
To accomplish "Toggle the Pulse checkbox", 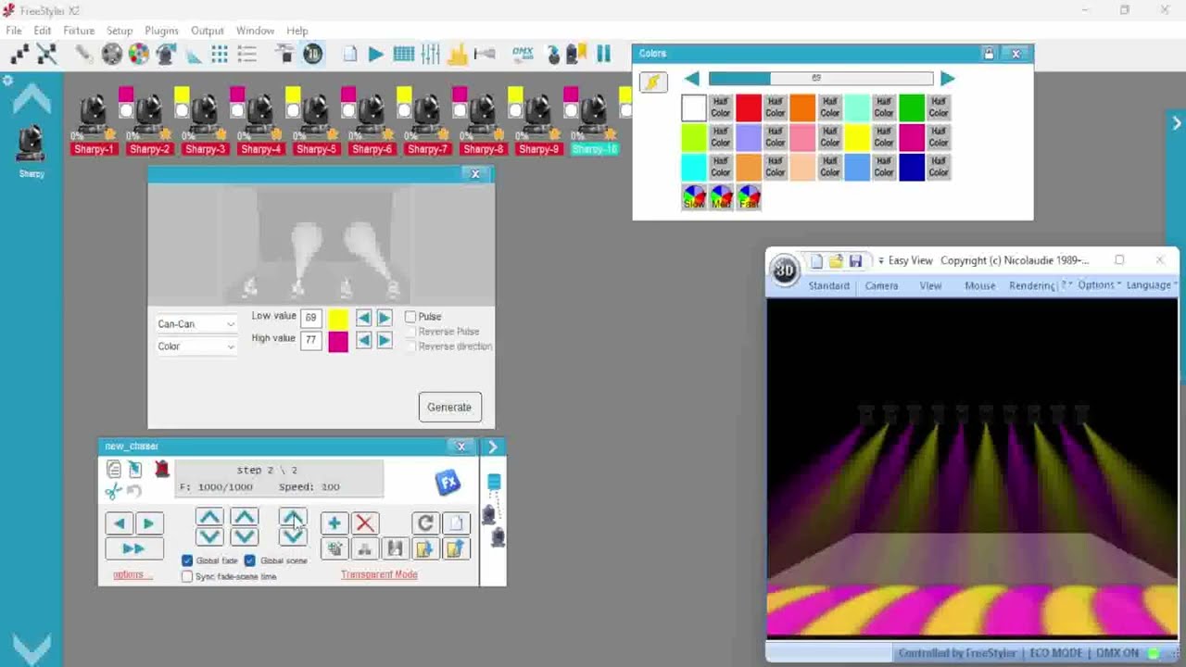I will pyautogui.click(x=410, y=317).
